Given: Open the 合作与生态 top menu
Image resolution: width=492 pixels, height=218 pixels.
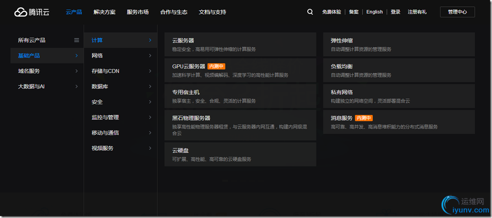Looking at the screenshot, I should point(174,12).
